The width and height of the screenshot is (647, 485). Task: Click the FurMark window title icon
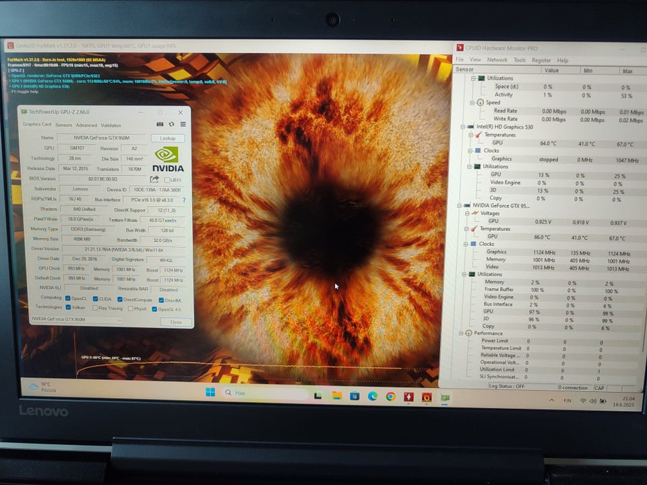[x=10, y=45]
